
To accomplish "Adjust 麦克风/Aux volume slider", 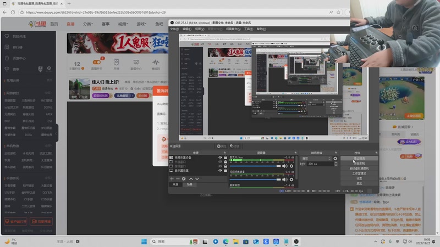I will click(255, 166).
